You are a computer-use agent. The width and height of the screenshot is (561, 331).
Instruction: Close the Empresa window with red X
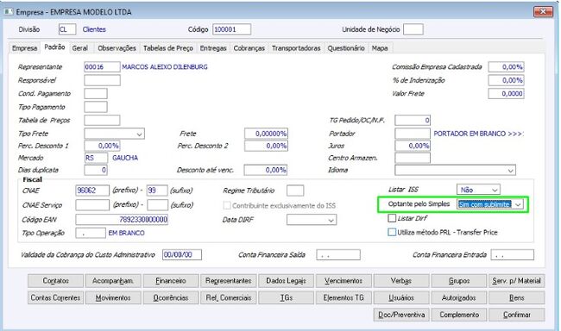click(543, 11)
